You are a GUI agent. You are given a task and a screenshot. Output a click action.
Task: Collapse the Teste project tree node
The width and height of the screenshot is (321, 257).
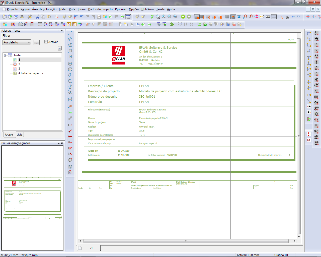pos(5,55)
